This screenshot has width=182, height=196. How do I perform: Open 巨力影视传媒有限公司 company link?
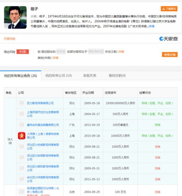pos(40,103)
